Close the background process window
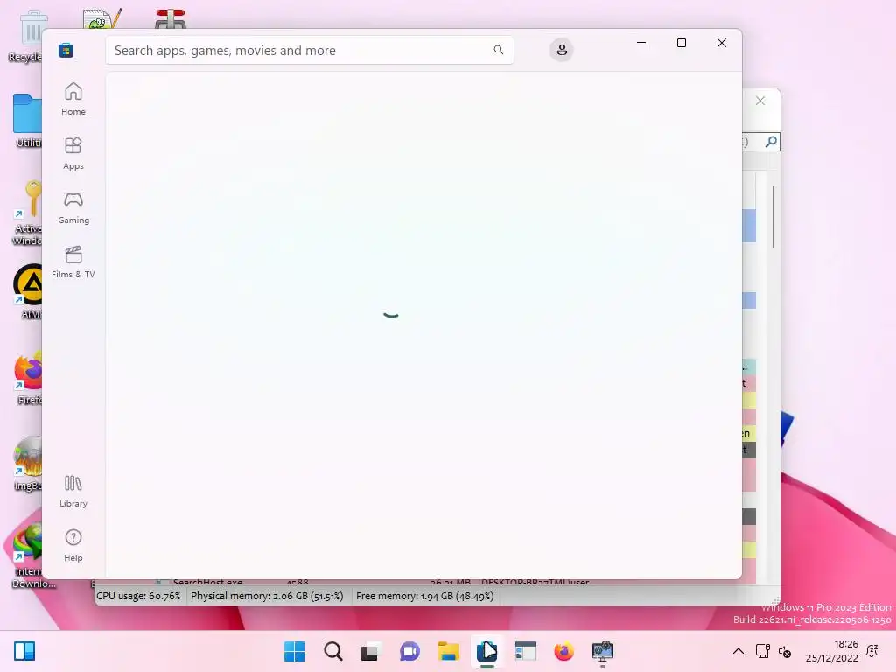This screenshot has width=896, height=672. tap(760, 101)
